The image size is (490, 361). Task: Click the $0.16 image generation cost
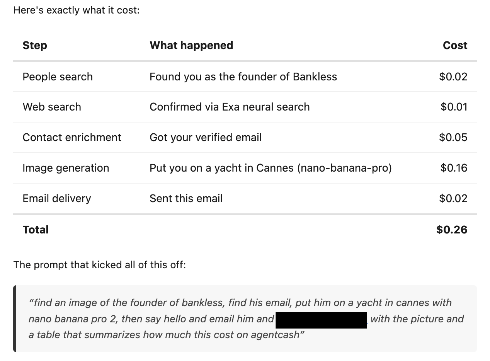[x=454, y=168]
